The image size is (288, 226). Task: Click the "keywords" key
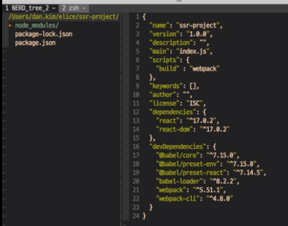tap(166, 86)
